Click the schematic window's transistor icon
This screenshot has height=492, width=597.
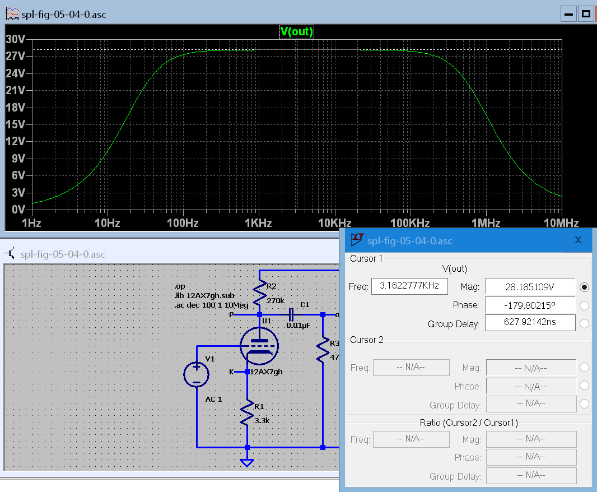coord(11,254)
